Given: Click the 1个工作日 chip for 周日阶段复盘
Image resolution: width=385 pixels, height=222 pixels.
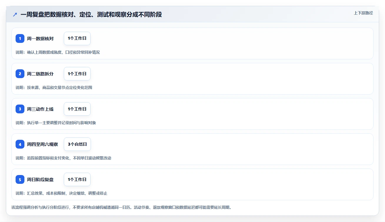Looking at the screenshot, I should click(x=77, y=179).
